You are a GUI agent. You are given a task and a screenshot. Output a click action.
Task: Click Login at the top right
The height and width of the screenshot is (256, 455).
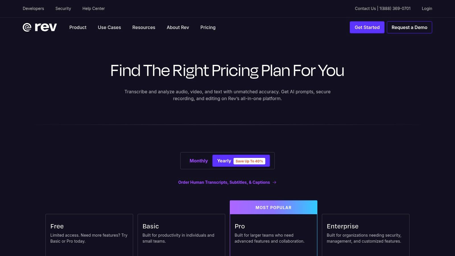[x=427, y=9]
